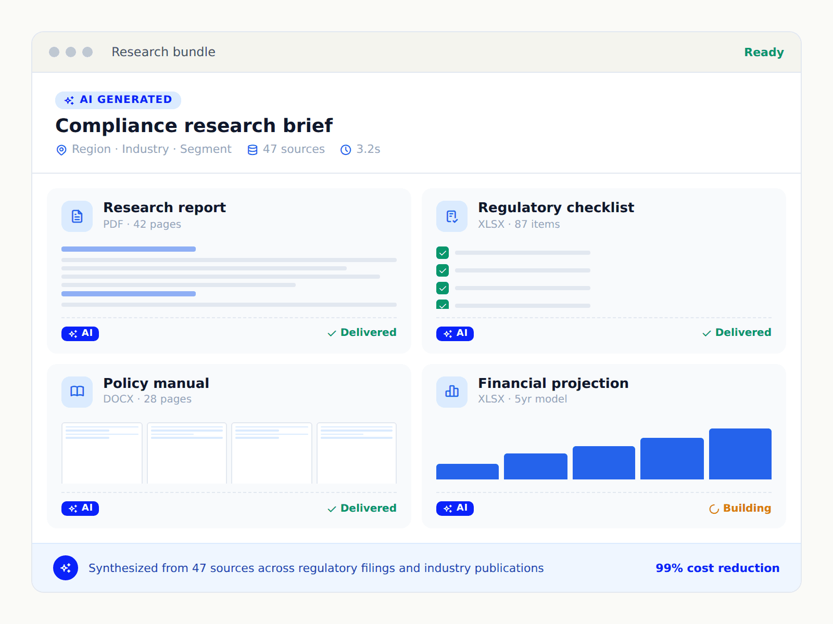Click the Building spinner icon
This screenshot has height=624, width=833.
714,509
